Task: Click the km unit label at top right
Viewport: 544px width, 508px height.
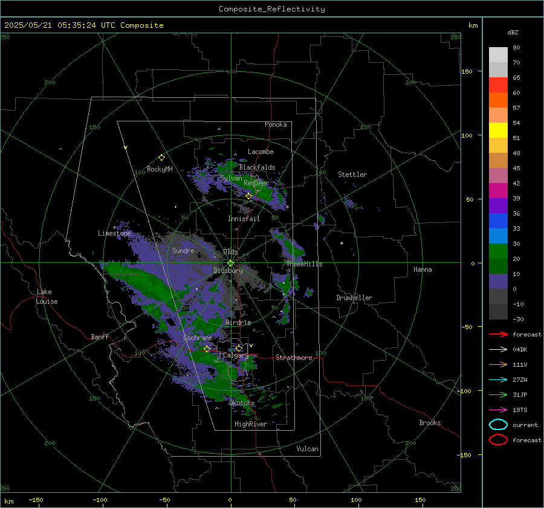Action: click(x=473, y=25)
